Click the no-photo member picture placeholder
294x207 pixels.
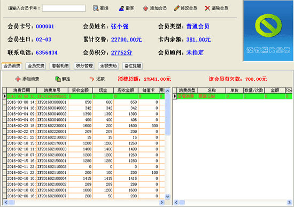(268, 30)
